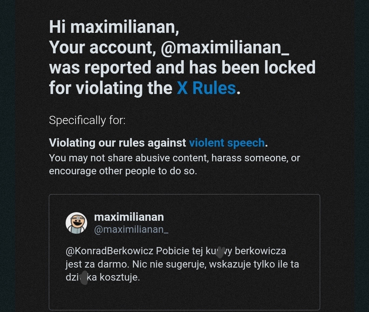Click the "Specifically for:" text
369x312 pixels.
87,120
